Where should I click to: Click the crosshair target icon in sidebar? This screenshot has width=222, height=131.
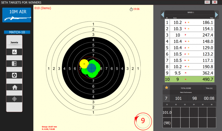14,98
